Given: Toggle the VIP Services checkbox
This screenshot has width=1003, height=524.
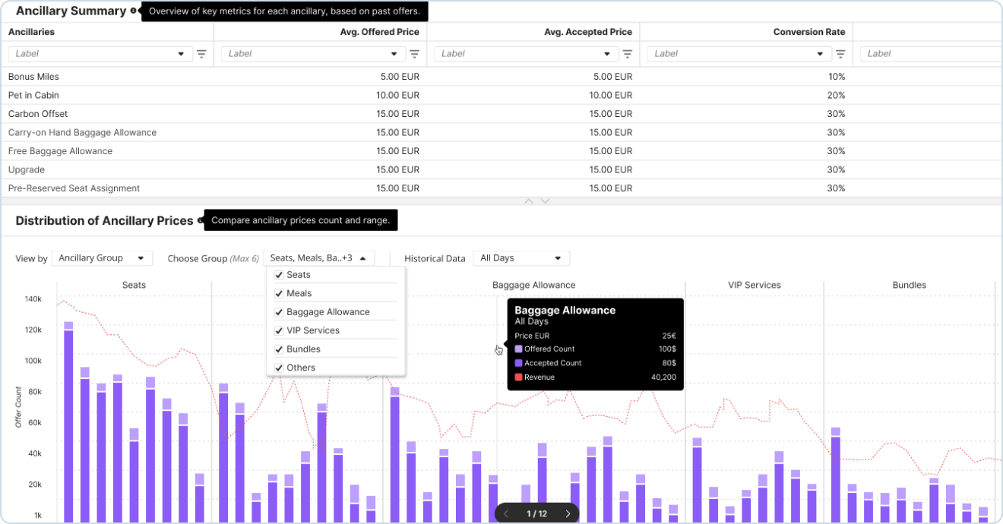Looking at the screenshot, I should click(279, 331).
